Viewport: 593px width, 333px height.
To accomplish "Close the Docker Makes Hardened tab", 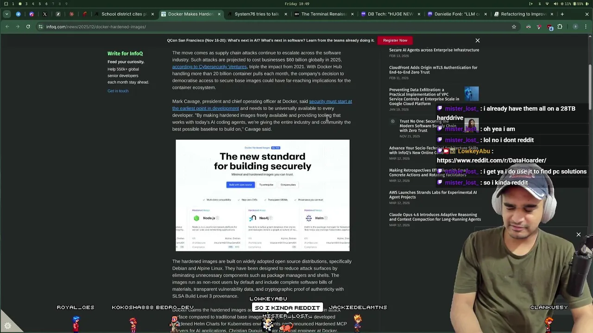I will [x=219, y=14].
